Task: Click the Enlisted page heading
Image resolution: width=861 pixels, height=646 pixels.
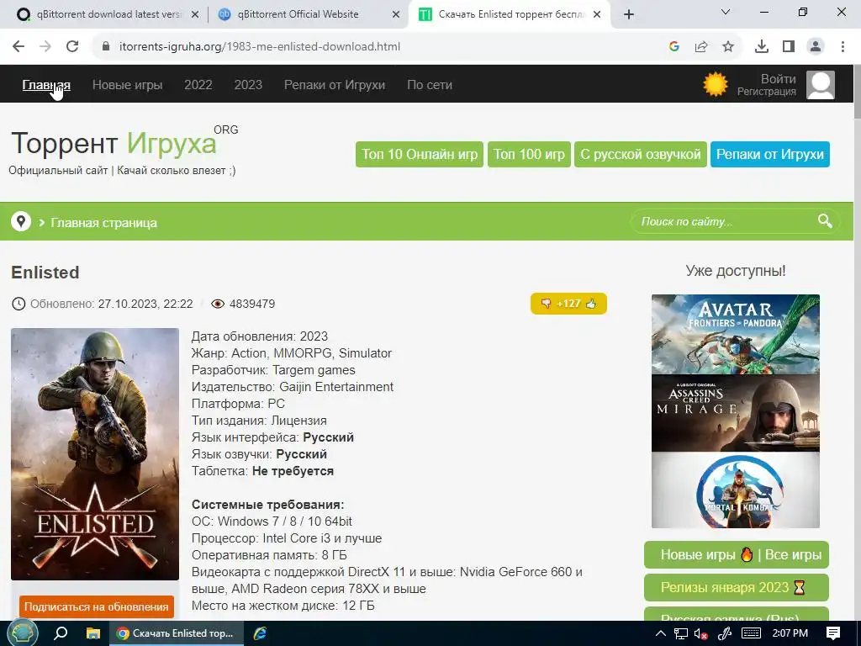Action: pos(45,273)
